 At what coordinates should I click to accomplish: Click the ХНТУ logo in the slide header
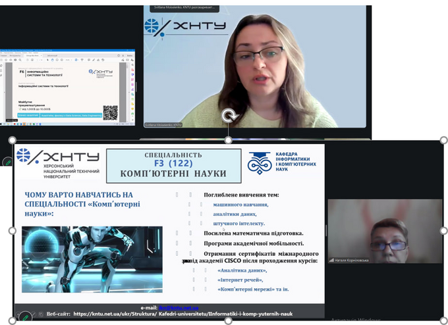pos(58,157)
